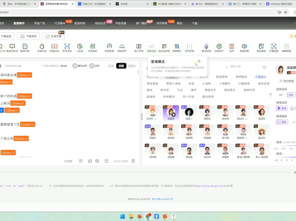Open the 紧凑模式 compact mode tool
The image size is (296, 221).
point(177,48)
